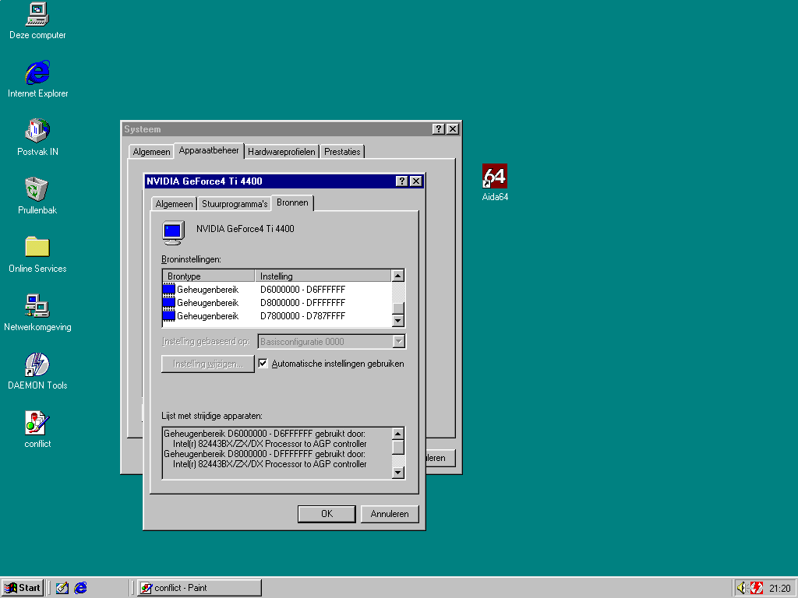Switch to the Algemeen tab in NVIDIA dialog
Screen dimensions: 798x598
tap(174, 204)
